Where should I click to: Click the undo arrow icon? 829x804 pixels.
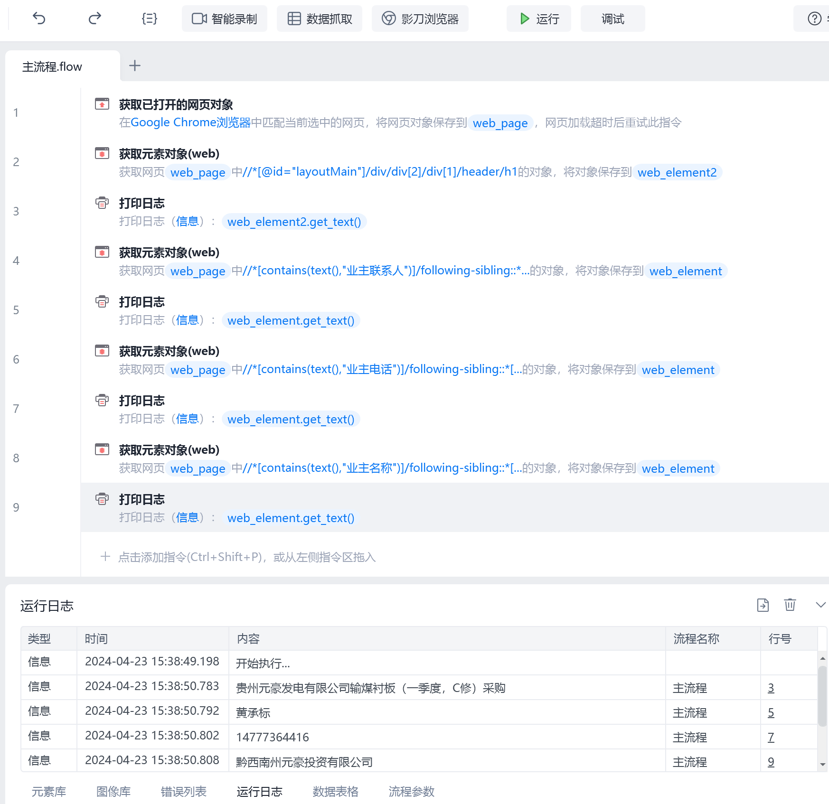click(x=39, y=19)
